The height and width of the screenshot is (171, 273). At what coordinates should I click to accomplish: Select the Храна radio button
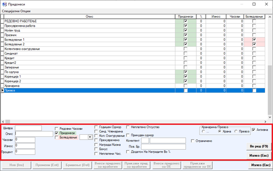220,131
